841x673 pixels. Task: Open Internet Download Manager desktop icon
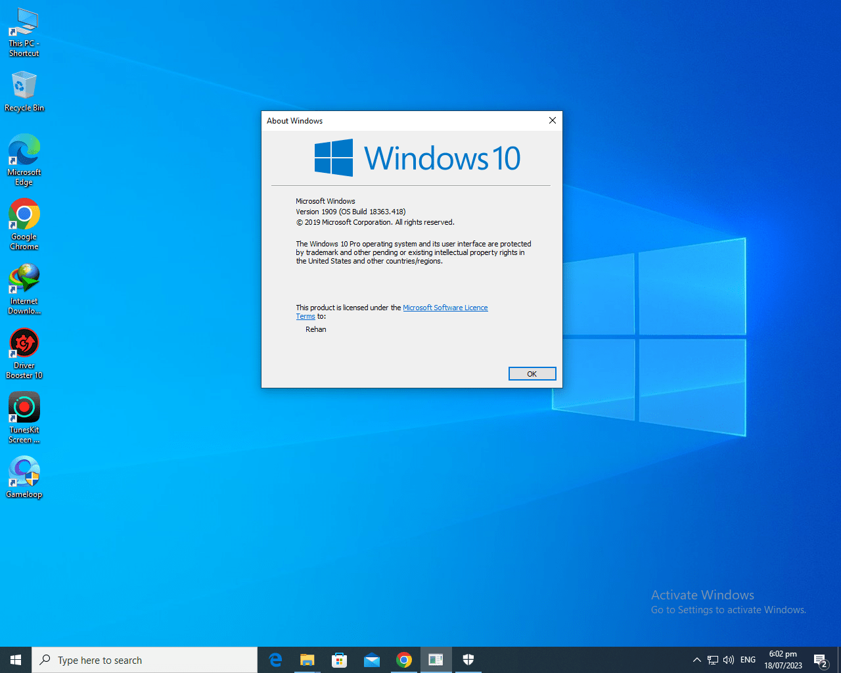pos(24,289)
